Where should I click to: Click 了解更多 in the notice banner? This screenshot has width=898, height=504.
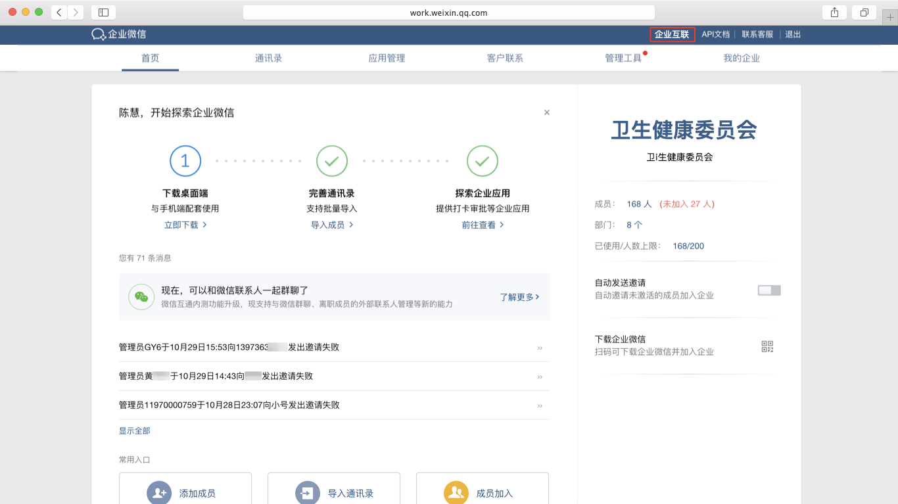click(x=519, y=297)
